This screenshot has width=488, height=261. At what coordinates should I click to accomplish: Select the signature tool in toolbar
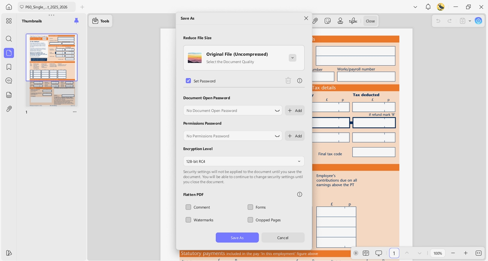[x=353, y=21]
